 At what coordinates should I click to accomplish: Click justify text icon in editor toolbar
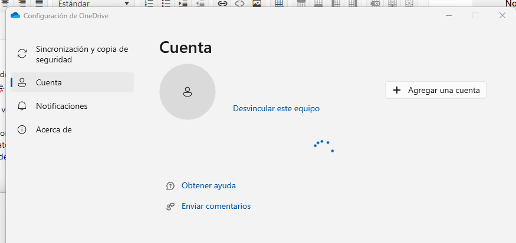tap(39, 4)
